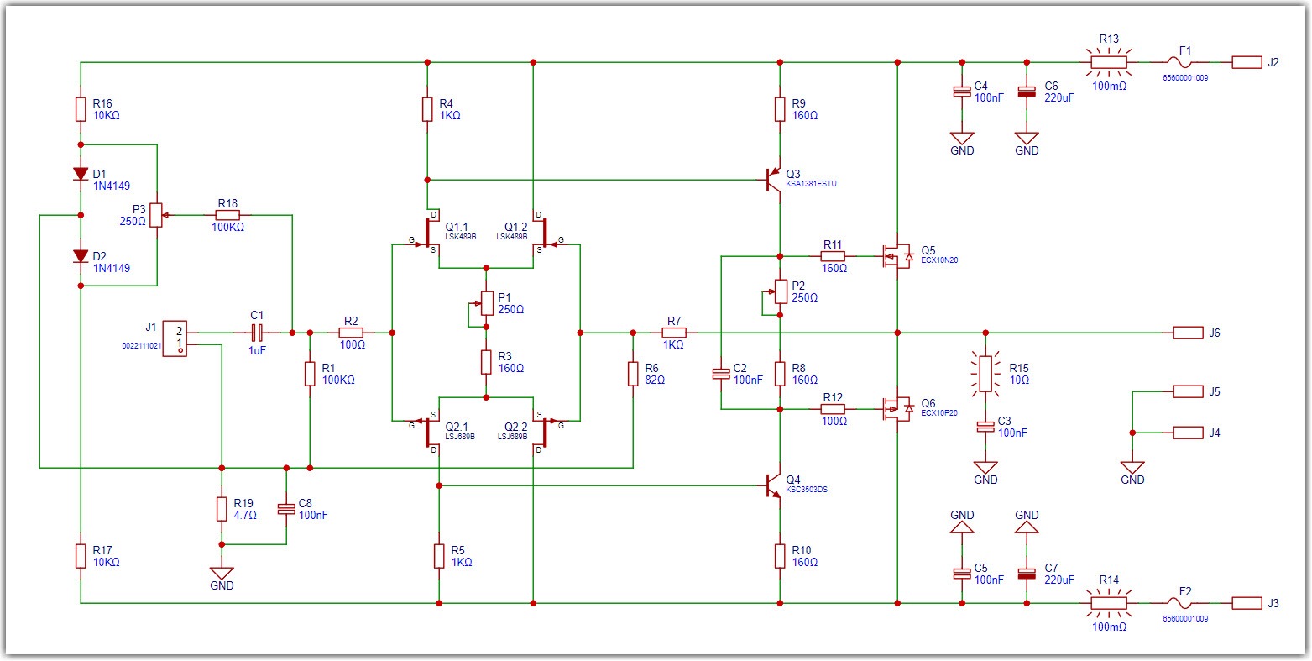1312x661 pixels.
Task: Click the R6 resistor symbol
Action: [x=633, y=374]
